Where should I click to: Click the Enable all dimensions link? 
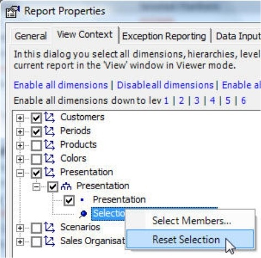61,85
